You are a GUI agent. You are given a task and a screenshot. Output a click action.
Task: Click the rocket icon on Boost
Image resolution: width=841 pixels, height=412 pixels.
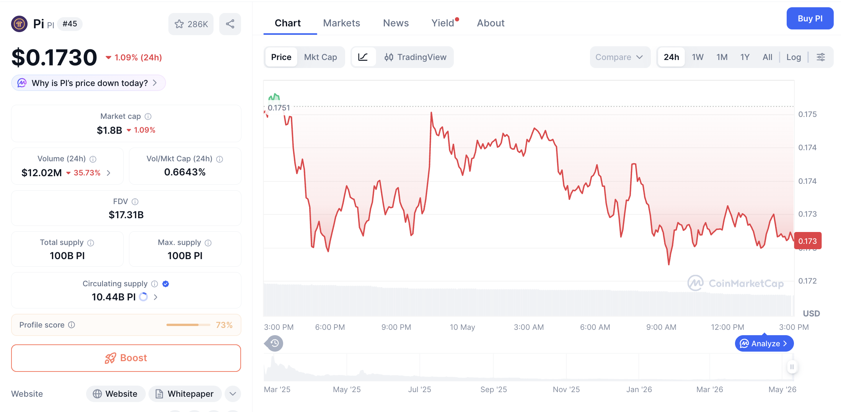coord(110,358)
